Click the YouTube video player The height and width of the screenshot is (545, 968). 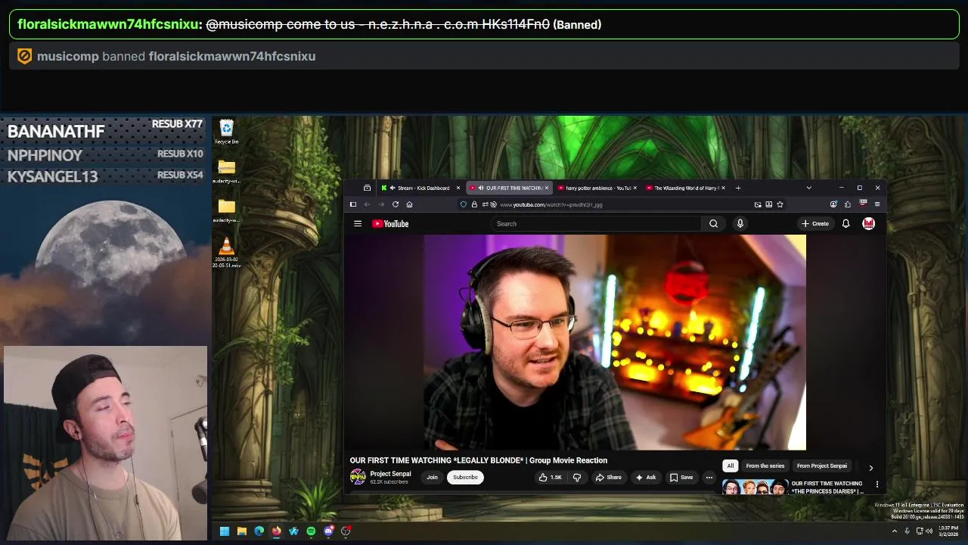615,342
